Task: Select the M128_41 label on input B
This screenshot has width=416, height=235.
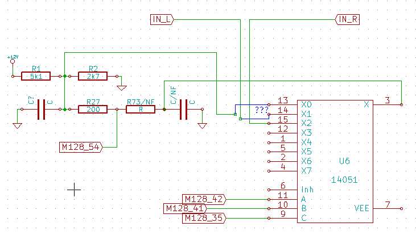Action: point(184,208)
